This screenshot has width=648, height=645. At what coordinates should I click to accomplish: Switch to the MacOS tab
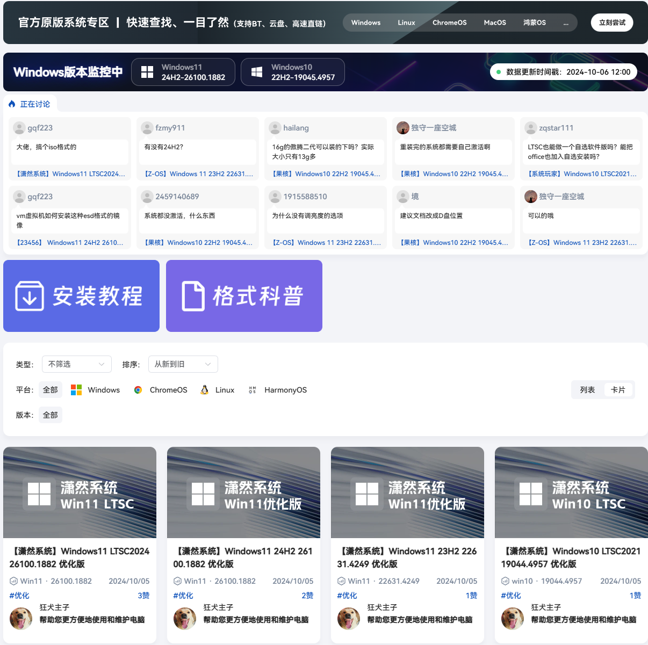click(x=494, y=23)
